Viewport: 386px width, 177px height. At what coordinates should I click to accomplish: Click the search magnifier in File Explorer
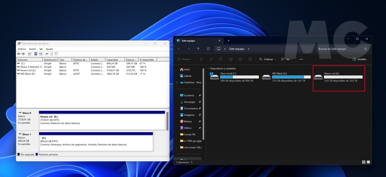[365, 49]
